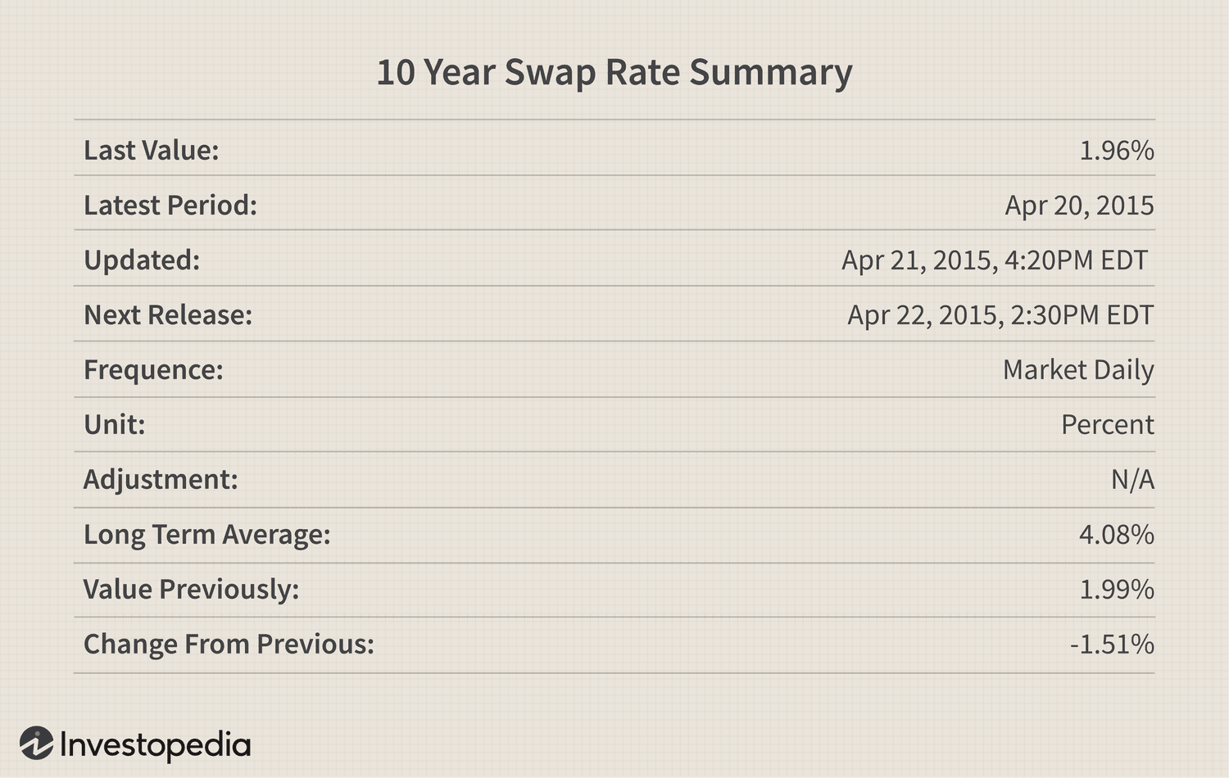Select the Updated label

142,260
